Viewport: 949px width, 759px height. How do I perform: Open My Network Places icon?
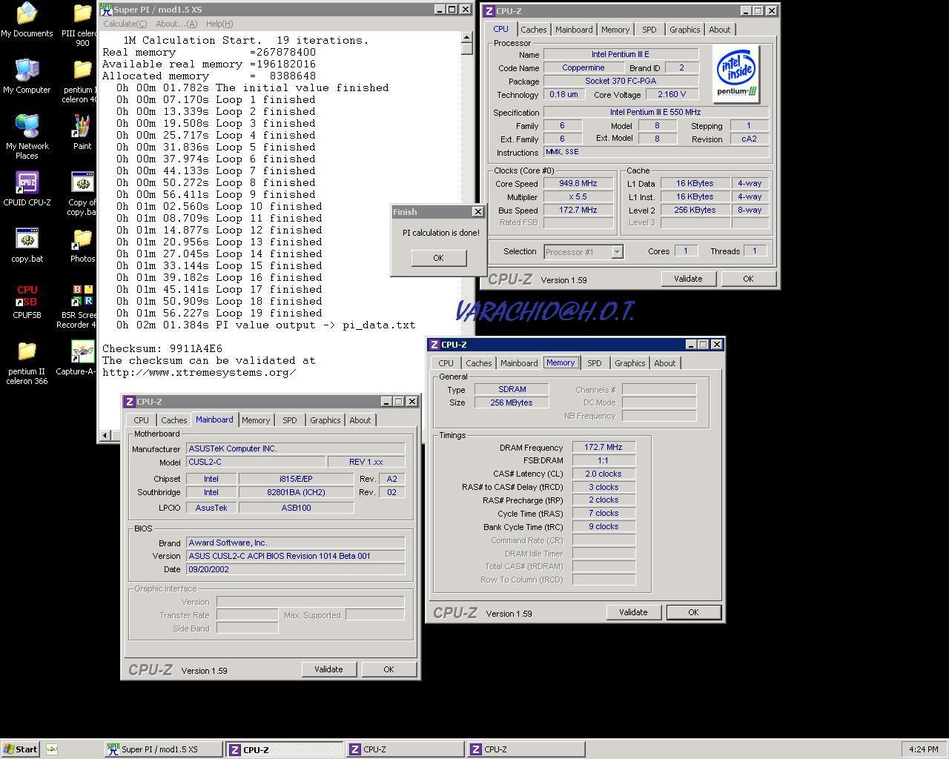(27, 136)
